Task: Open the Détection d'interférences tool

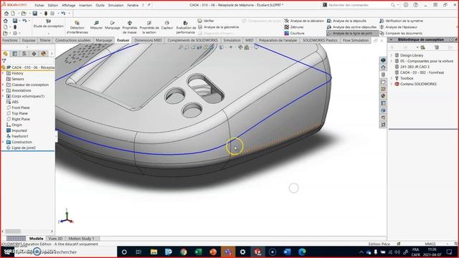Action: (77, 27)
